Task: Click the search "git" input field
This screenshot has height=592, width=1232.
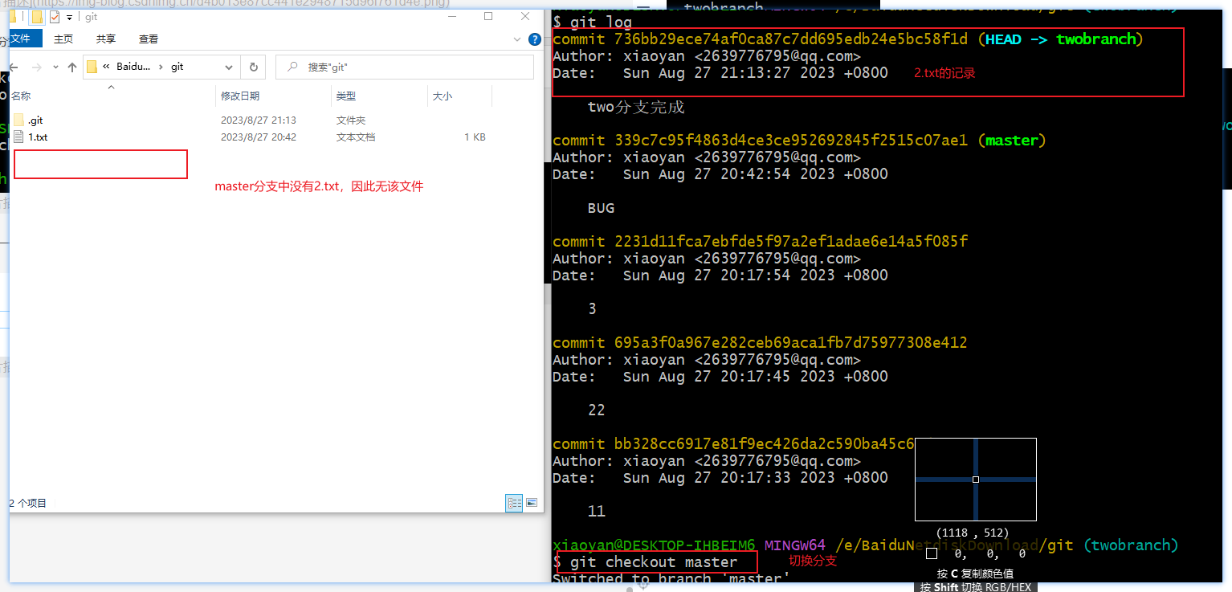Action: point(405,67)
